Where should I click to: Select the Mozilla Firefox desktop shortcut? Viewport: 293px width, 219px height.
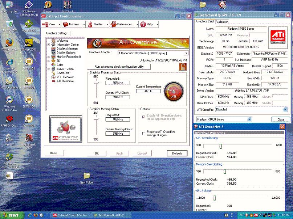click(9, 47)
